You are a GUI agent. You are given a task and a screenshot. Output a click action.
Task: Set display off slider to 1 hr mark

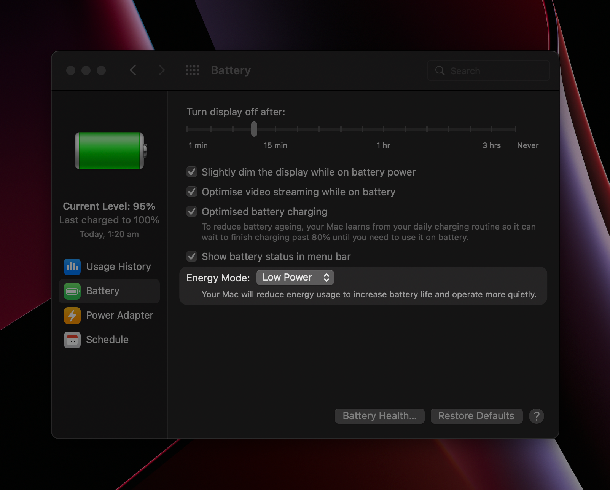[x=384, y=129]
